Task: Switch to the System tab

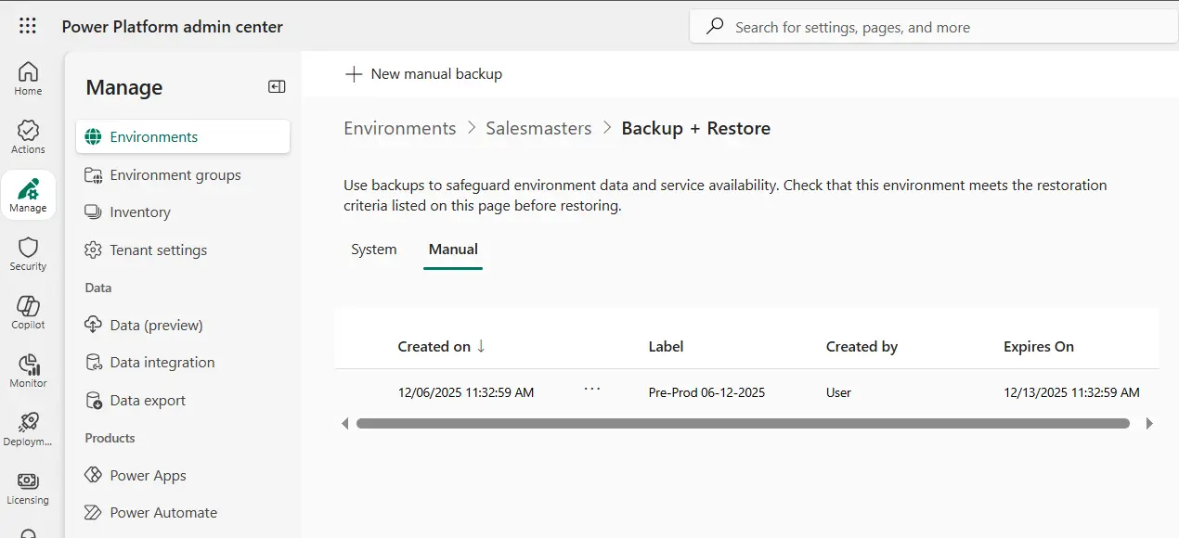Action: (x=374, y=249)
